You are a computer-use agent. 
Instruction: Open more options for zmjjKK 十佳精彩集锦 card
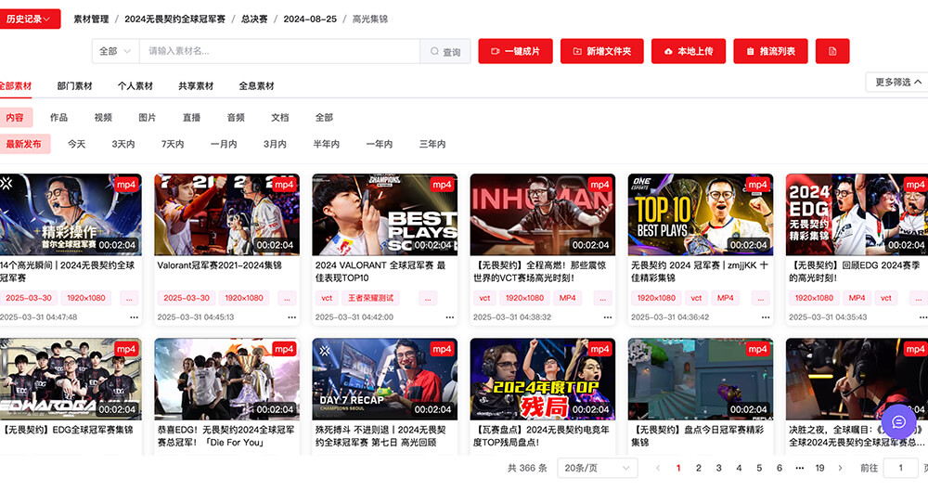point(766,317)
